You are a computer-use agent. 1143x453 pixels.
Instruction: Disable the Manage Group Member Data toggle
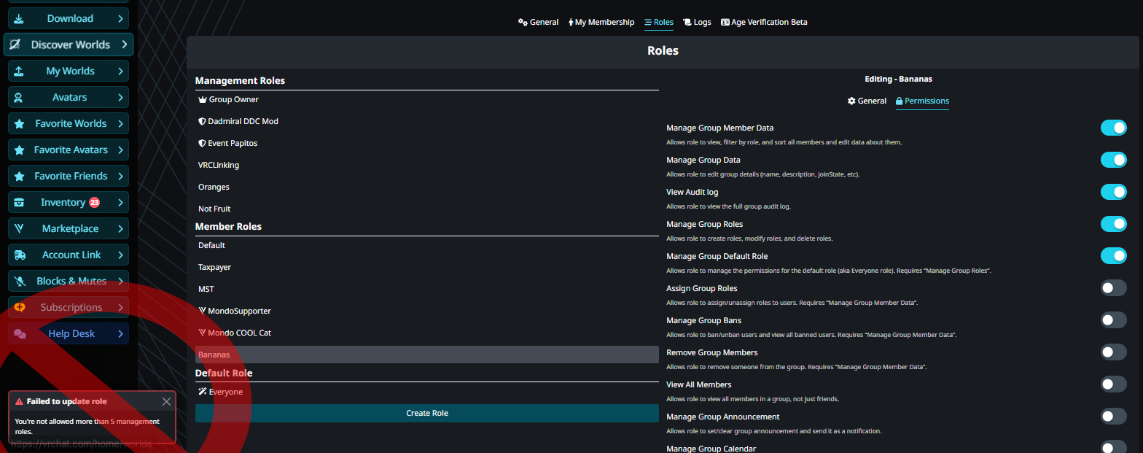(x=1113, y=128)
